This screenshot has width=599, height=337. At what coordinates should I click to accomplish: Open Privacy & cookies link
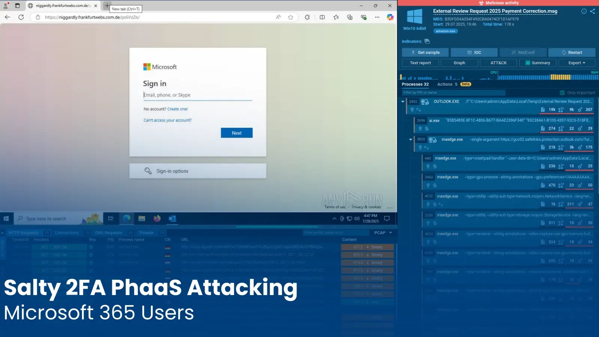pos(366,207)
